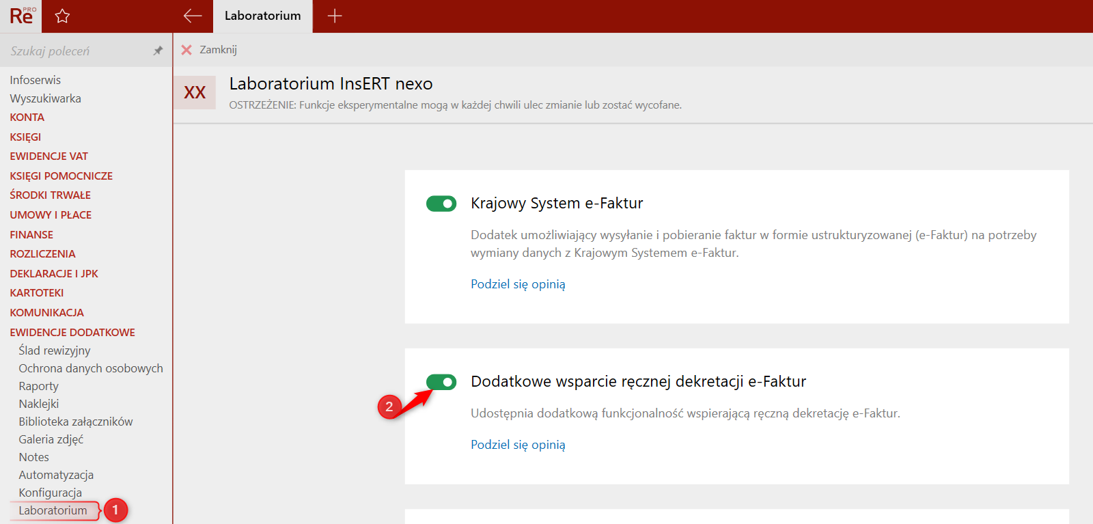Click the OSTRZEŻENIE warning text

pyautogui.click(x=456, y=105)
